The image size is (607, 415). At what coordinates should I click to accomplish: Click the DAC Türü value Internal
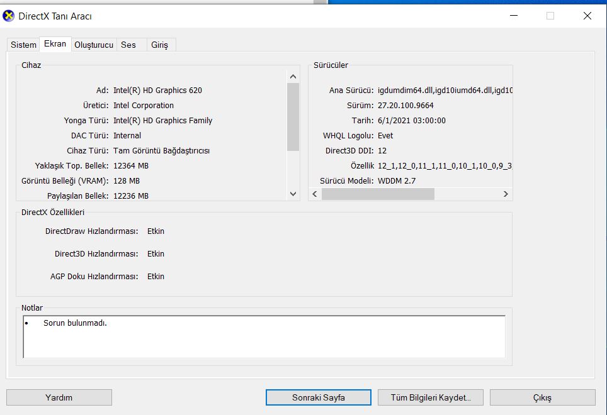(127, 136)
